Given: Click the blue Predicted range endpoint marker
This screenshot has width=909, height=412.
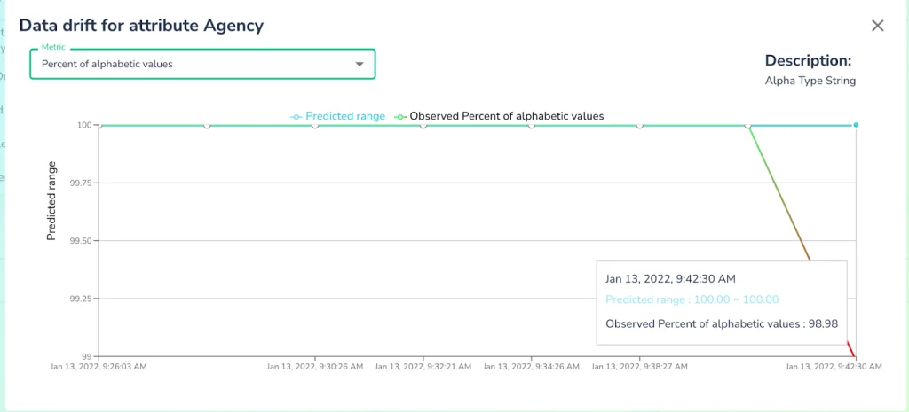Looking at the screenshot, I should click(x=856, y=125).
